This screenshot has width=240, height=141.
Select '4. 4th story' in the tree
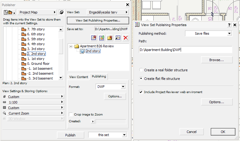click(36, 44)
